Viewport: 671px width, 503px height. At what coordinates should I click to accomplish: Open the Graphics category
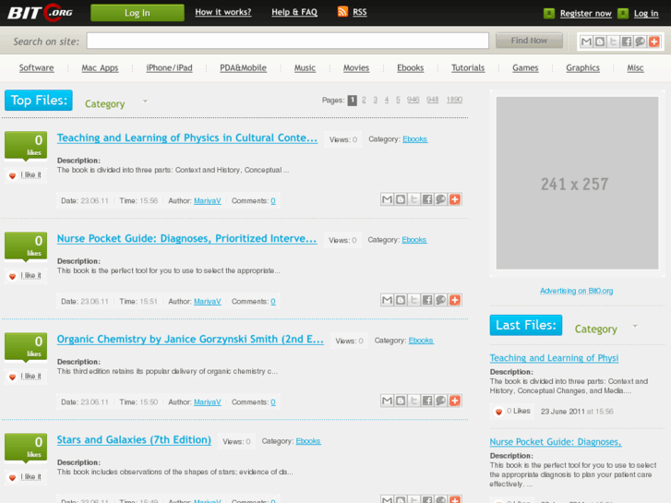click(x=582, y=67)
